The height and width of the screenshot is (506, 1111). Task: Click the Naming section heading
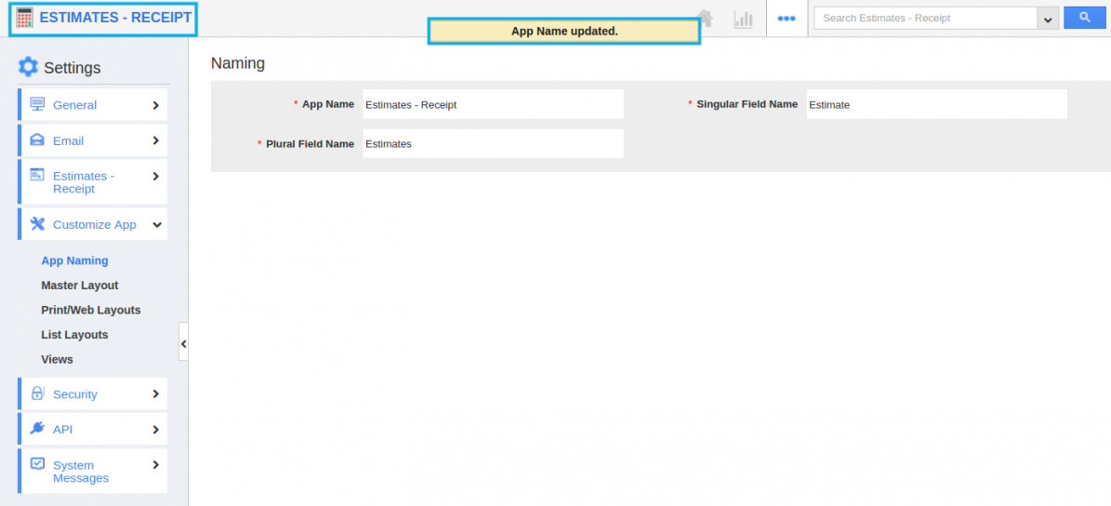[x=238, y=63]
